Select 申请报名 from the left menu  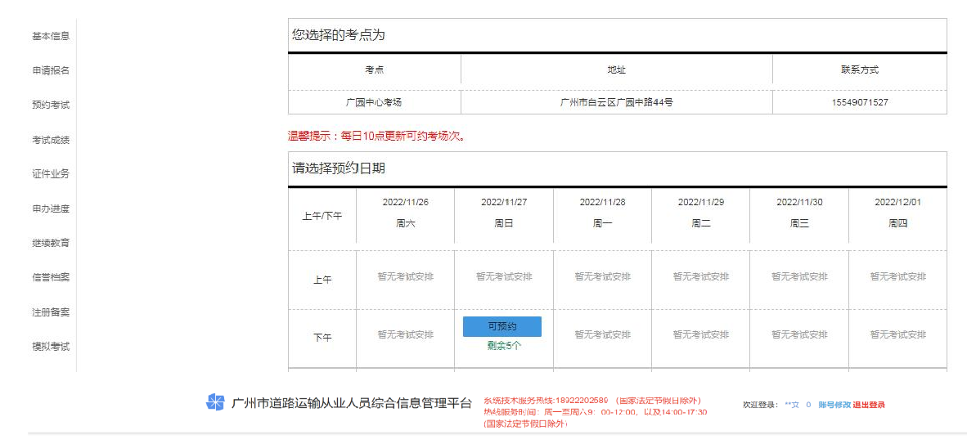coord(51,70)
